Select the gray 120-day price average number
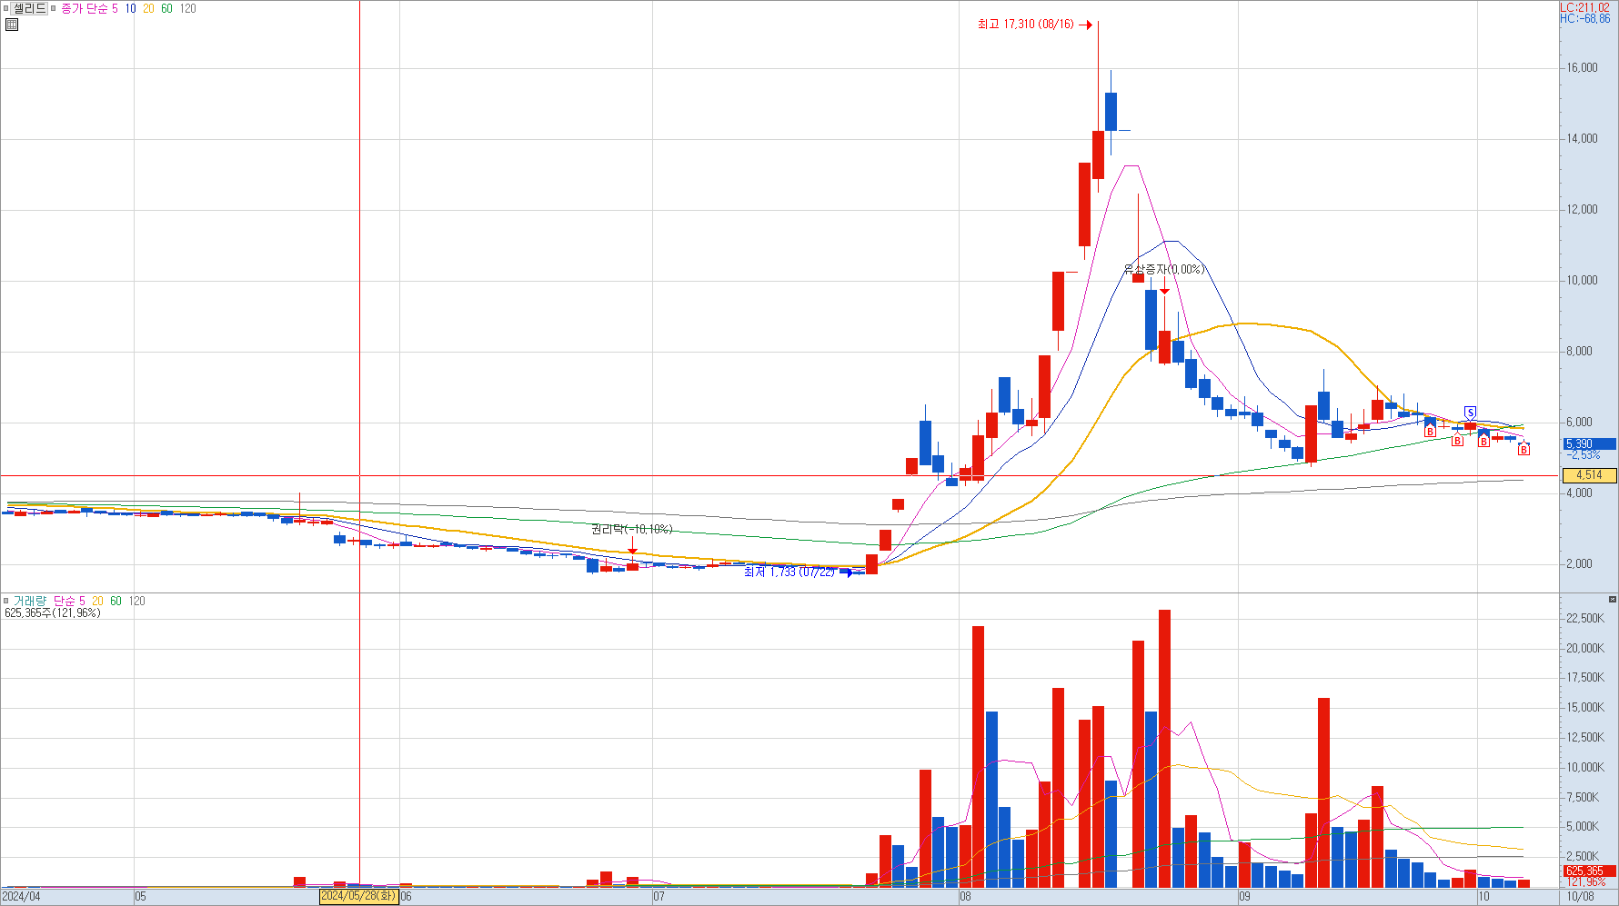Screen dimensions: 1619x906 tap(187, 8)
